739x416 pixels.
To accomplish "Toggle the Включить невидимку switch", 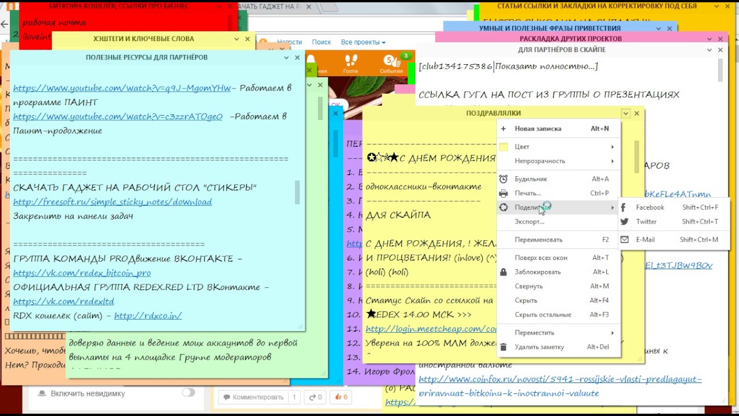I will 188,393.
